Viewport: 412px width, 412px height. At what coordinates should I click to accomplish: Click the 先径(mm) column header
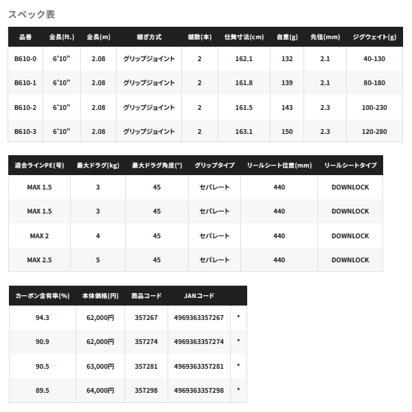click(x=325, y=37)
